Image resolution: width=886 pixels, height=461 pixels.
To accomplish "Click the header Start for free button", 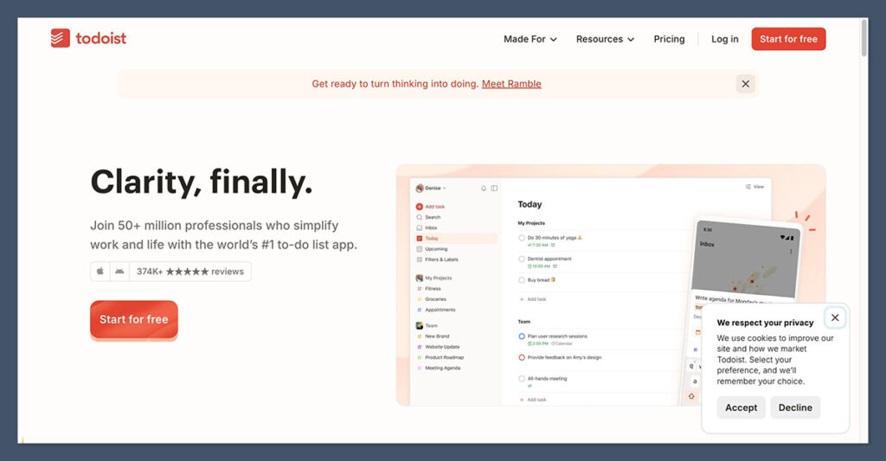I will 788,39.
